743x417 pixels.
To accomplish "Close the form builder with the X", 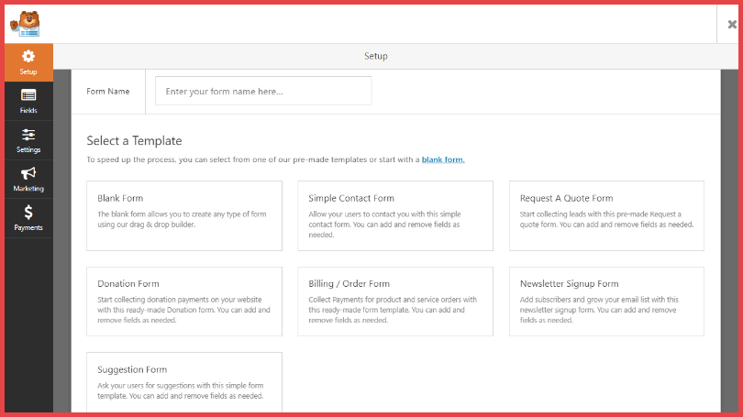I will pyautogui.click(x=731, y=25).
